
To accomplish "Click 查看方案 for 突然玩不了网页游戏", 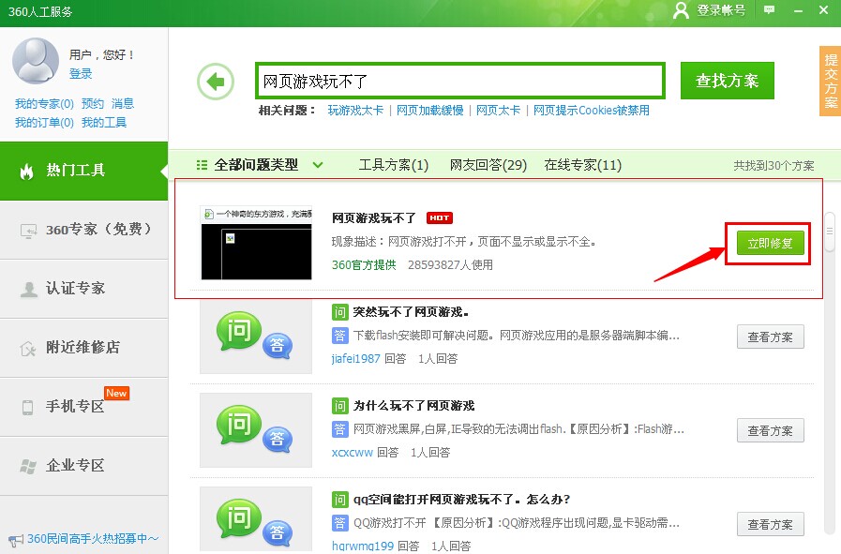I will pos(770,337).
